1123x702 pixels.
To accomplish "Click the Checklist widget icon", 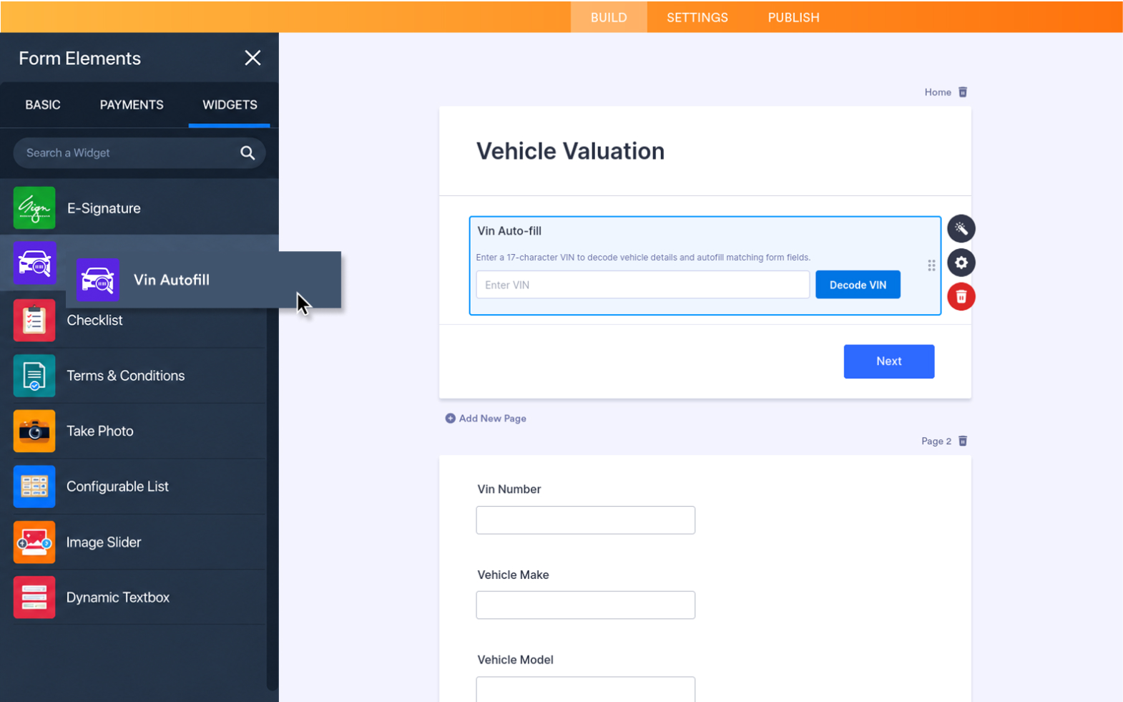I will point(34,321).
